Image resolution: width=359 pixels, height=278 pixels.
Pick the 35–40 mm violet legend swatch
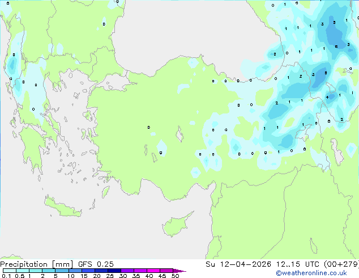point(140,271)
